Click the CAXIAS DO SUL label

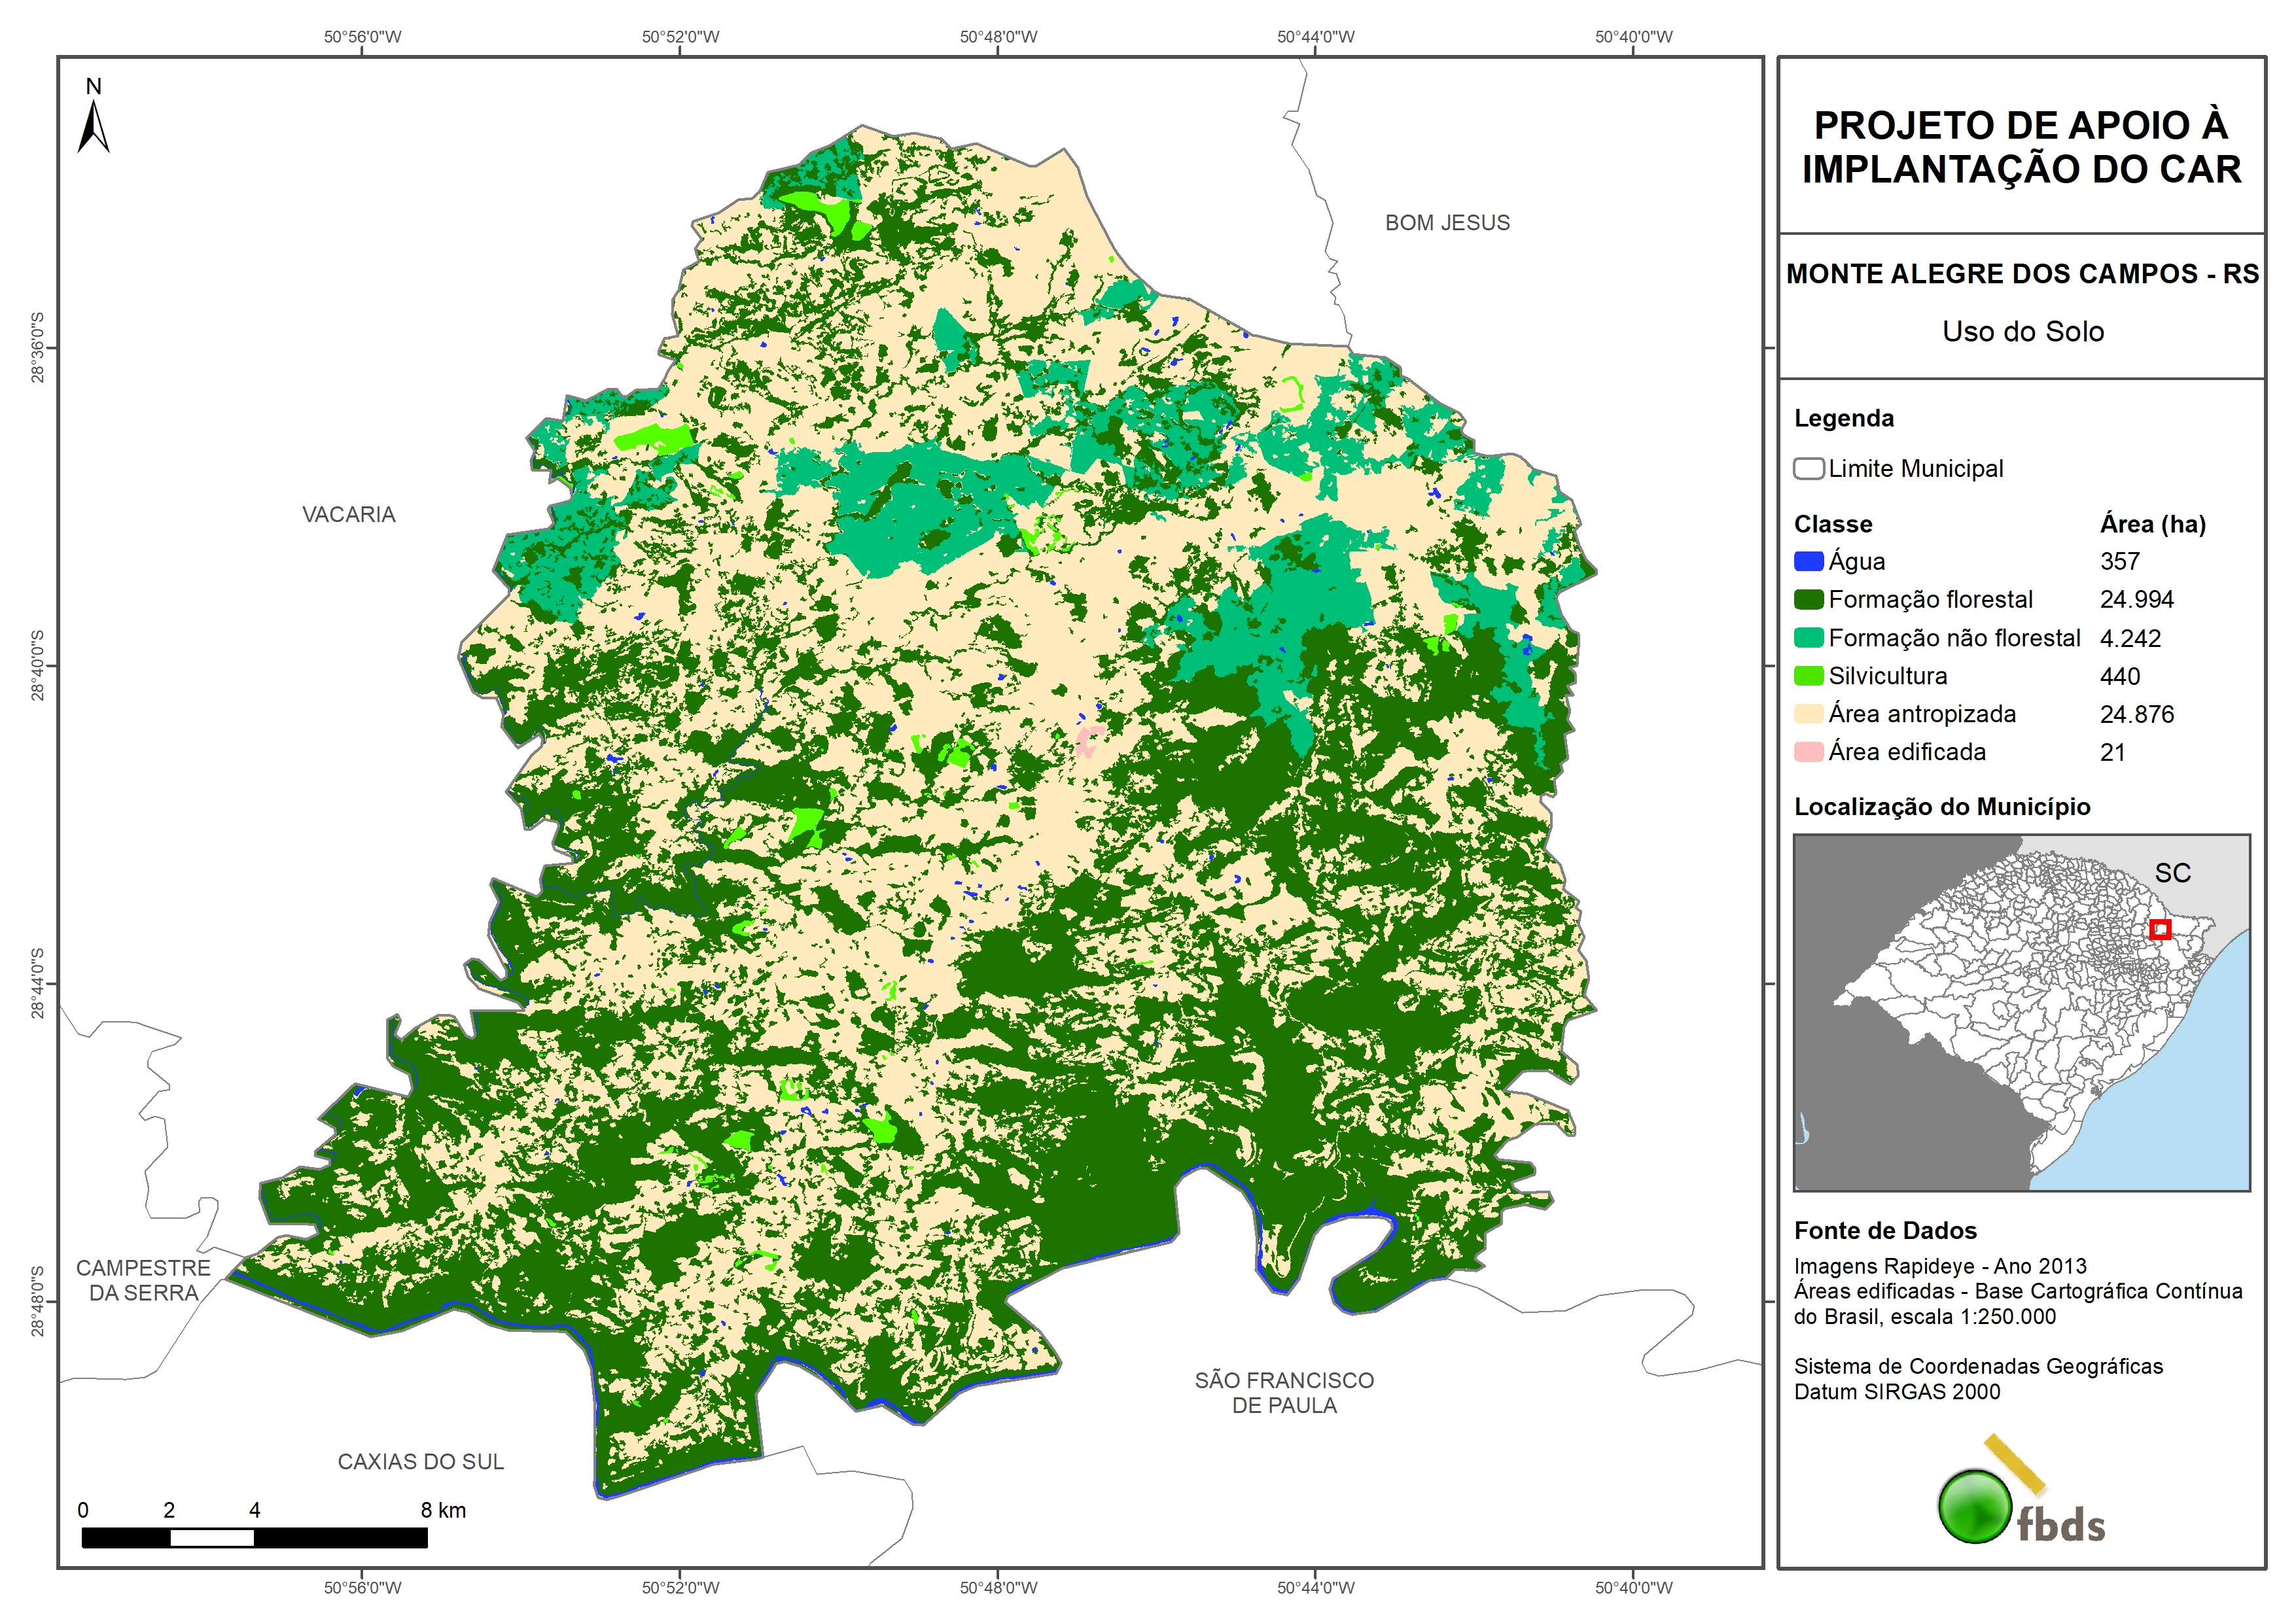click(420, 1462)
